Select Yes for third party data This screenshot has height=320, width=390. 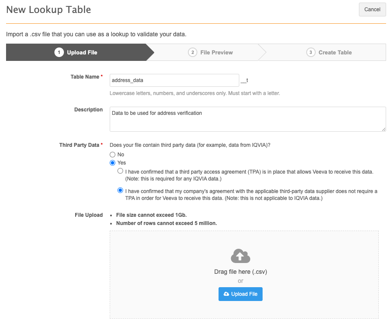pyautogui.click(x=113, y=163)
